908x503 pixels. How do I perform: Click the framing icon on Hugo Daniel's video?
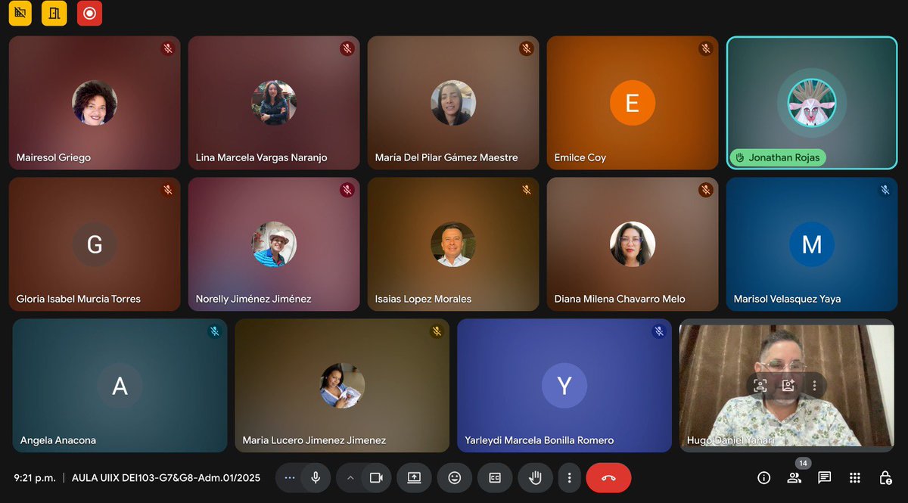point(760,385)
